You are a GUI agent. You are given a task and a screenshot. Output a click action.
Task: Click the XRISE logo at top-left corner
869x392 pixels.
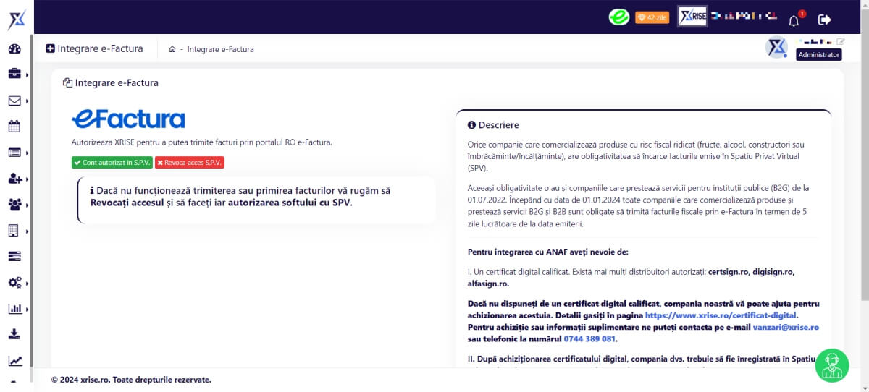[16, 20]
